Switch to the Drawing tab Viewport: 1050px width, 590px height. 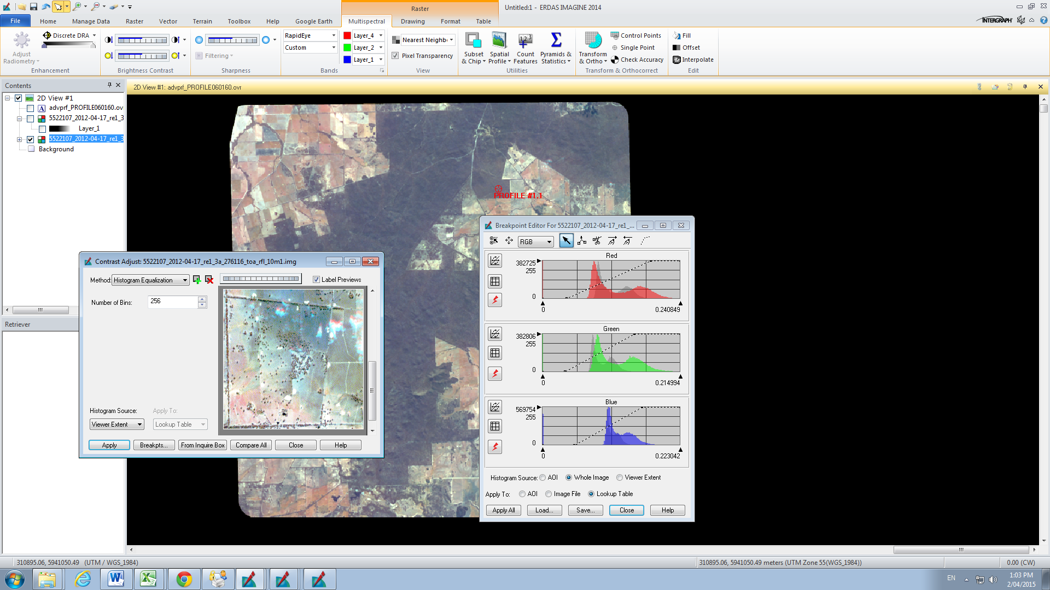coord(412,21)
